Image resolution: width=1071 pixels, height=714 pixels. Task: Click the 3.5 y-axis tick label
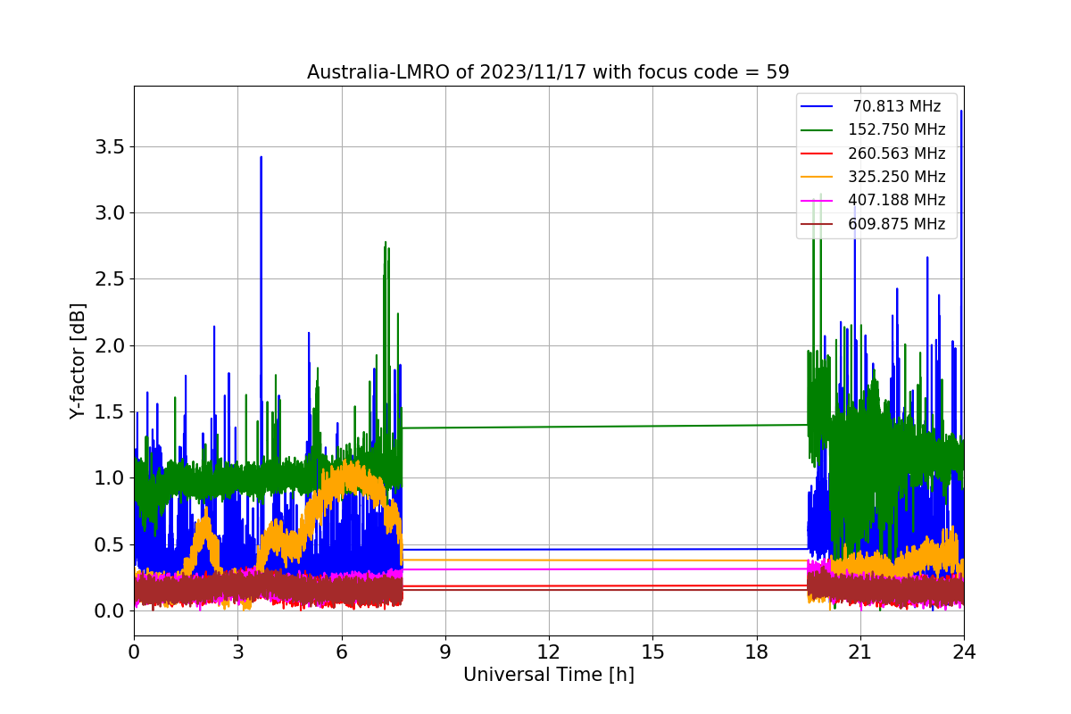pyautogui.click(x=110, y=146)
